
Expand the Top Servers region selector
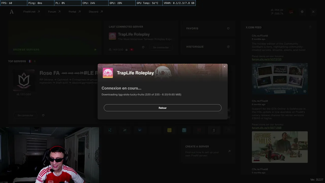[35, 61]
